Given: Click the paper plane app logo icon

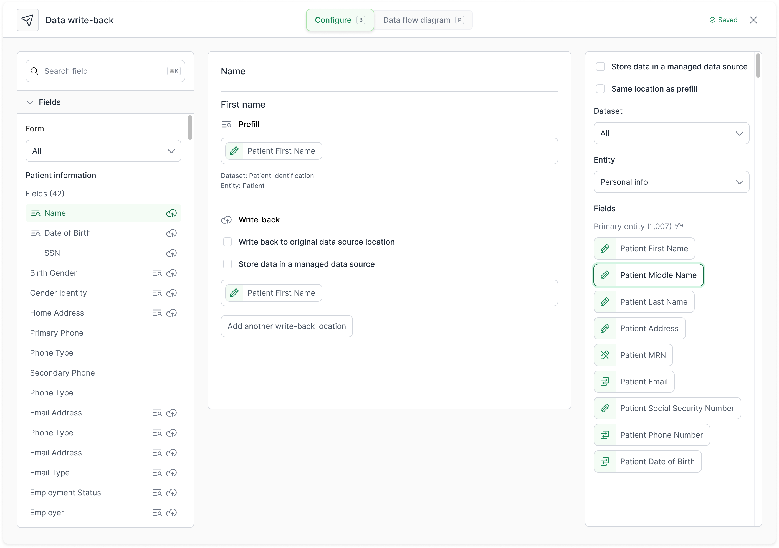Looking at the screenshot, I should click(x=27, y=20).
